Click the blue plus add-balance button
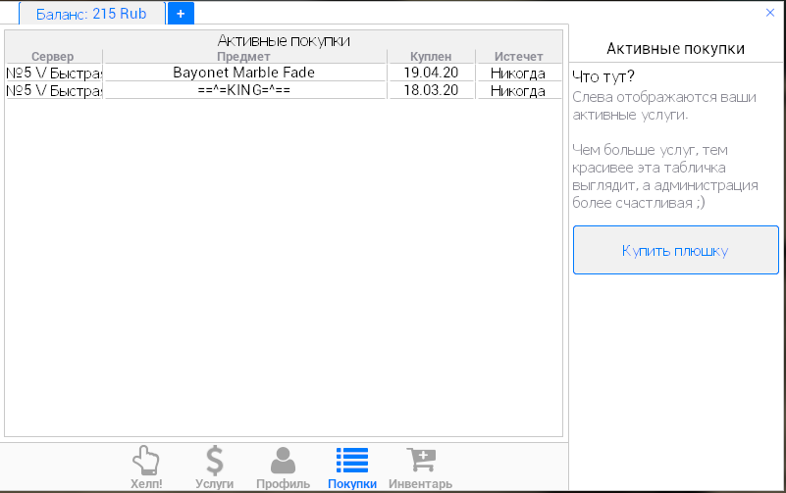 pyautogui.click(x=181, y=14)
